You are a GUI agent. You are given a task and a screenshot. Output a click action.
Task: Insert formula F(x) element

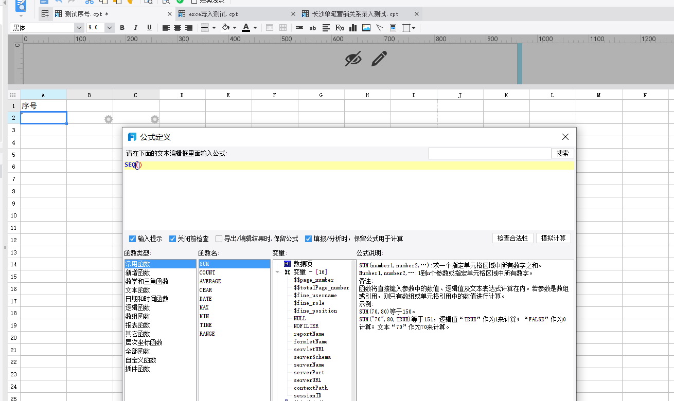pos(340,28)
